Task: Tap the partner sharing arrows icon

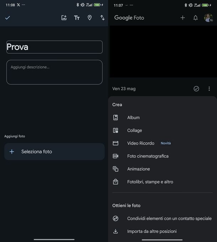Action: 116,219
